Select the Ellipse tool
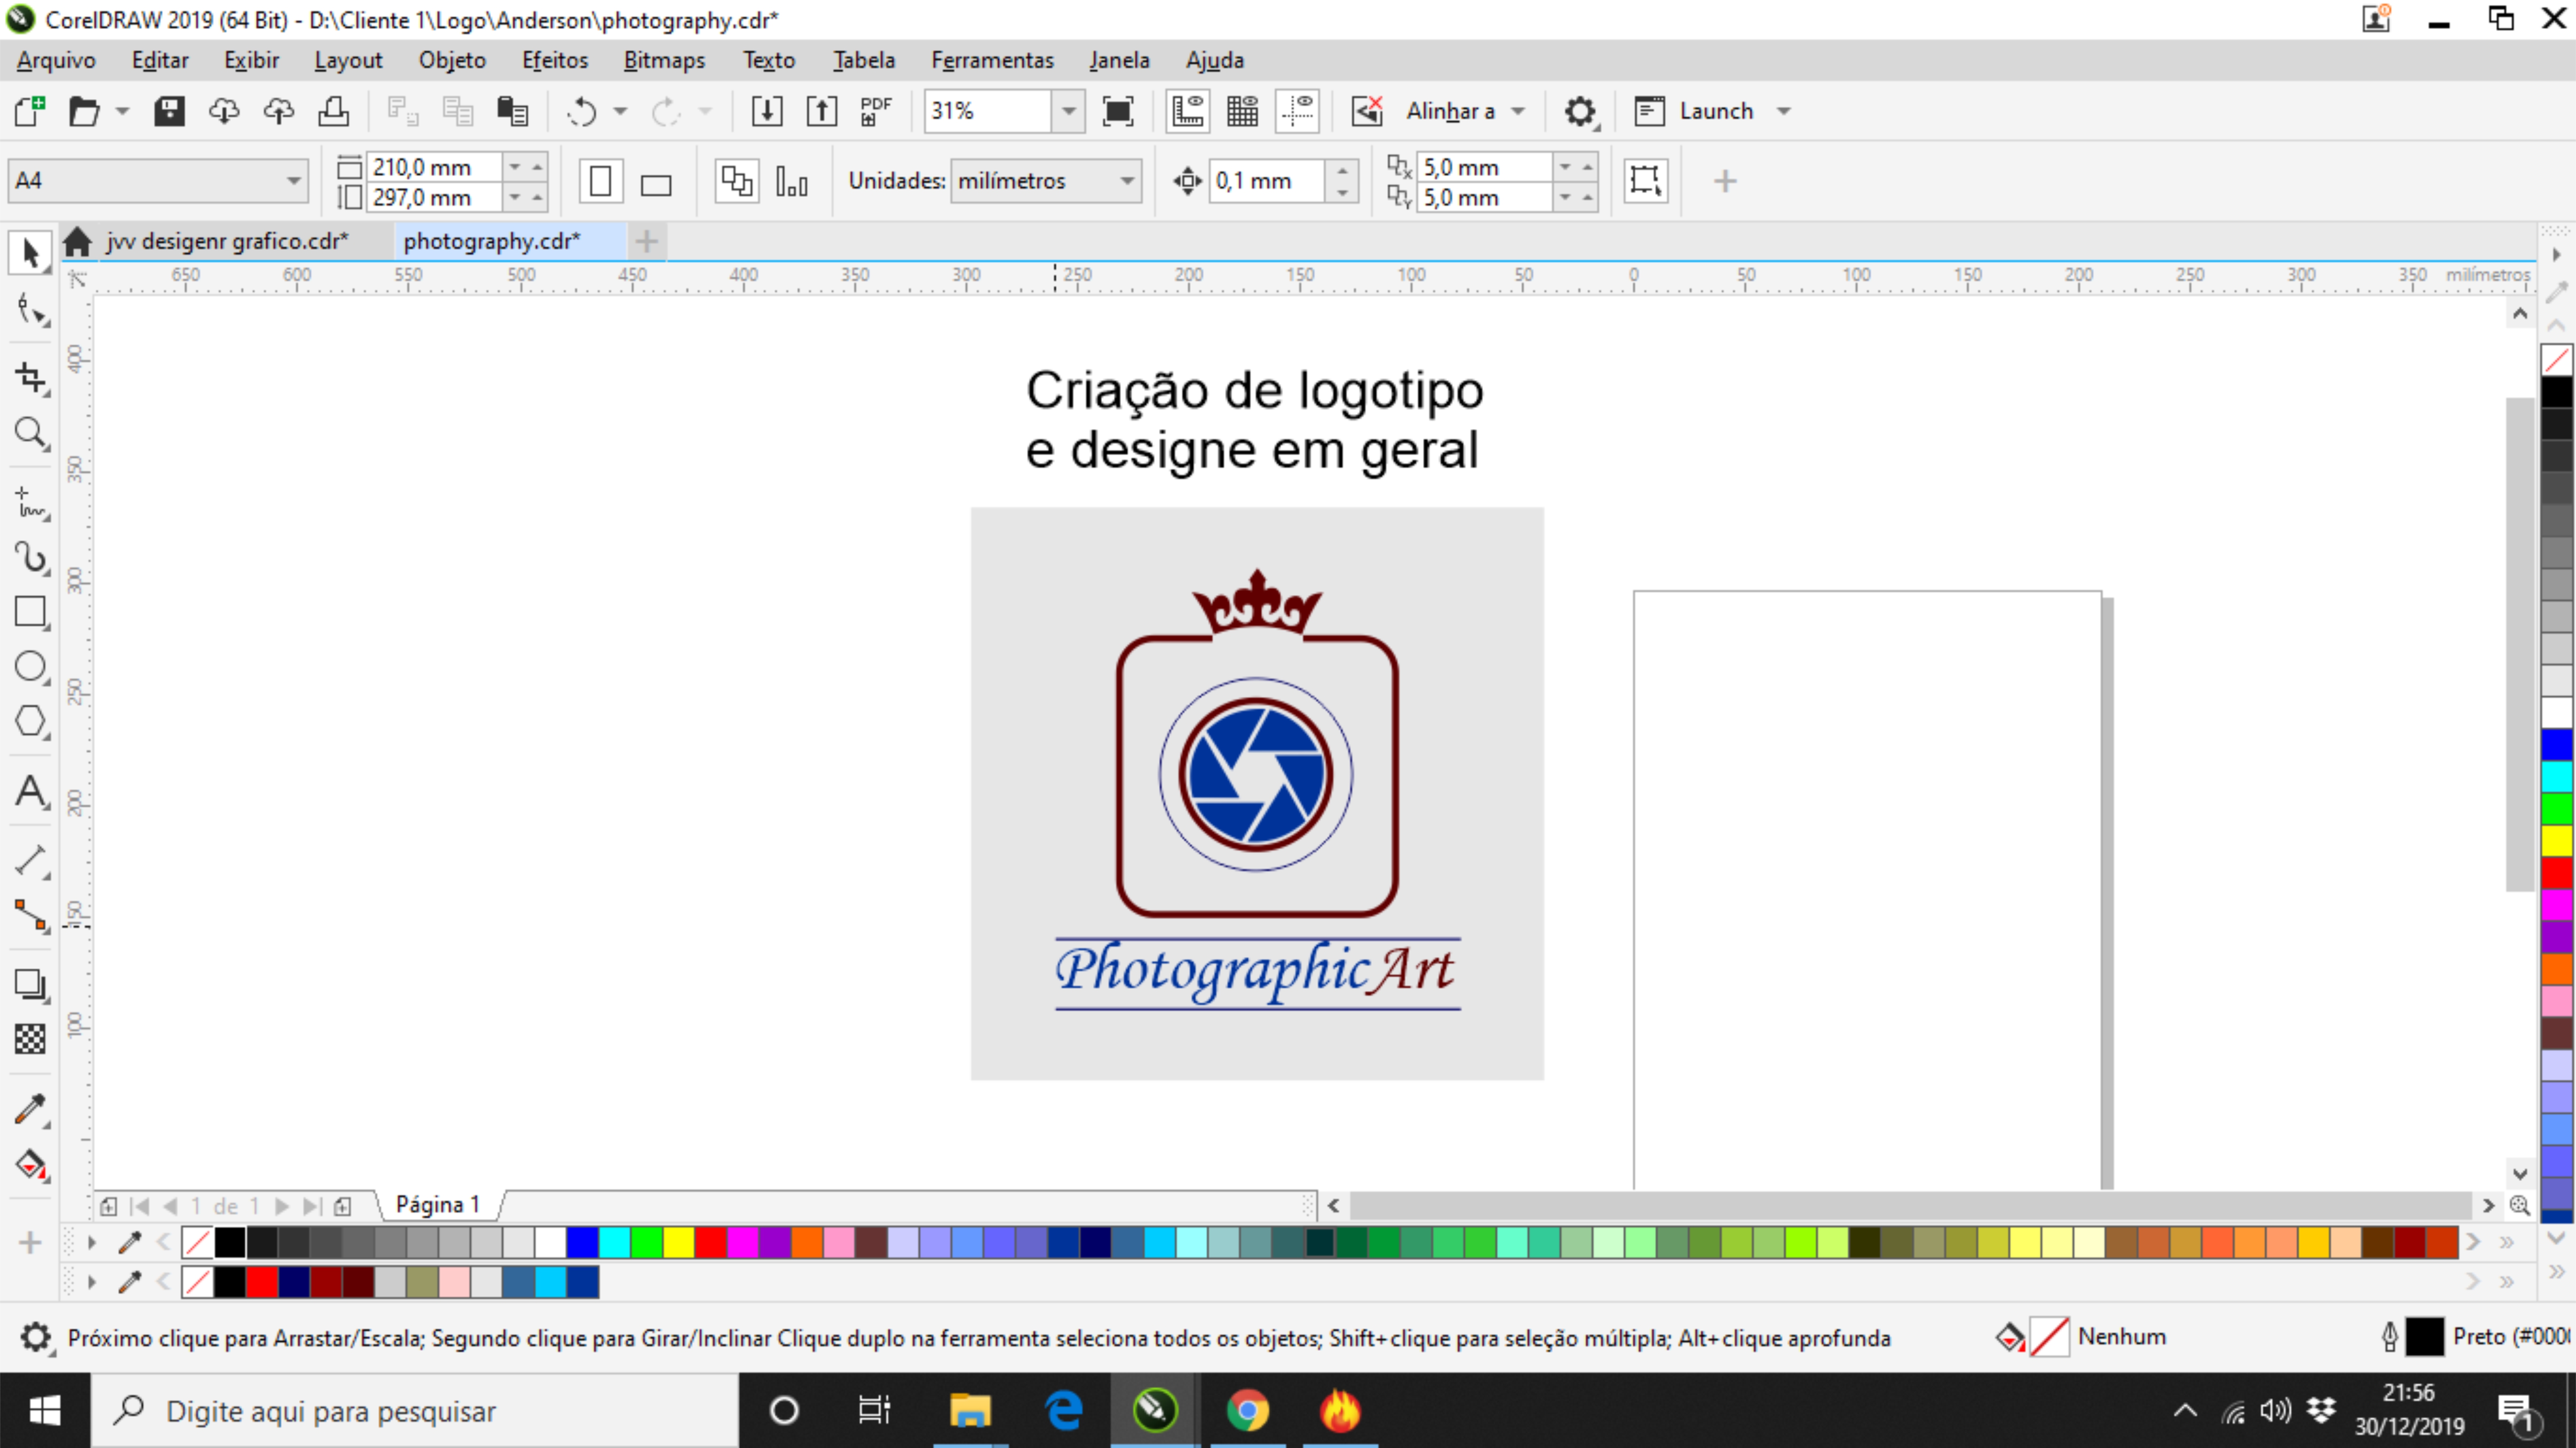2576x1448 pixels. pyautogui.click(x=30, y=667)
